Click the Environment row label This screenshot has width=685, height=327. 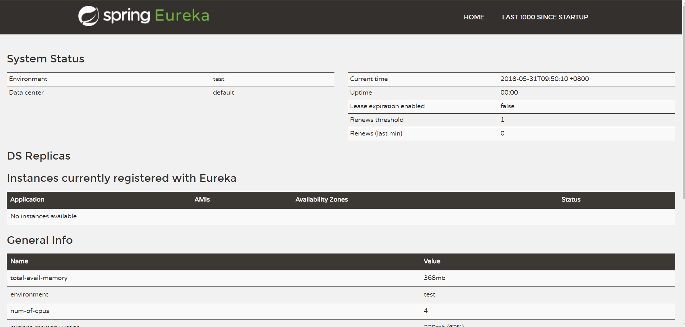28,79
